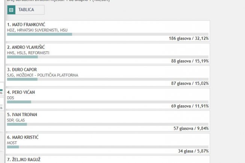Click Andro Vlahušić's vote progress bar
This screenshot has width=245, height=163.
[107, 57]
